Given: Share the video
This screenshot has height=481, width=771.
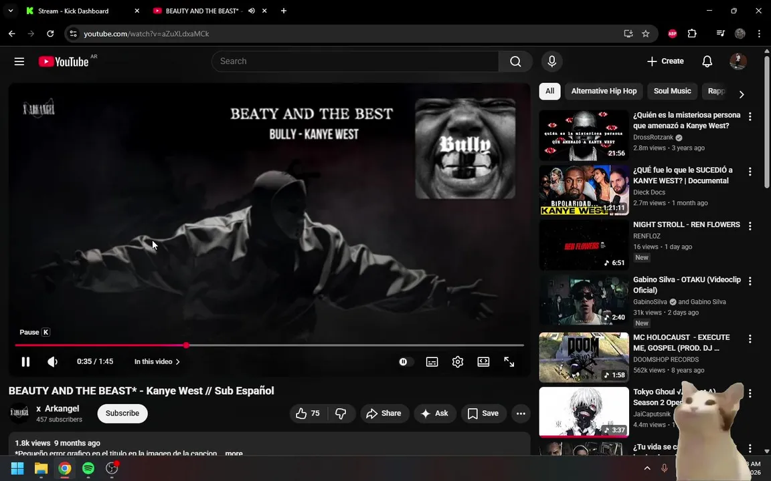Looking at the screenshot, I should click(x=383, y=414).
